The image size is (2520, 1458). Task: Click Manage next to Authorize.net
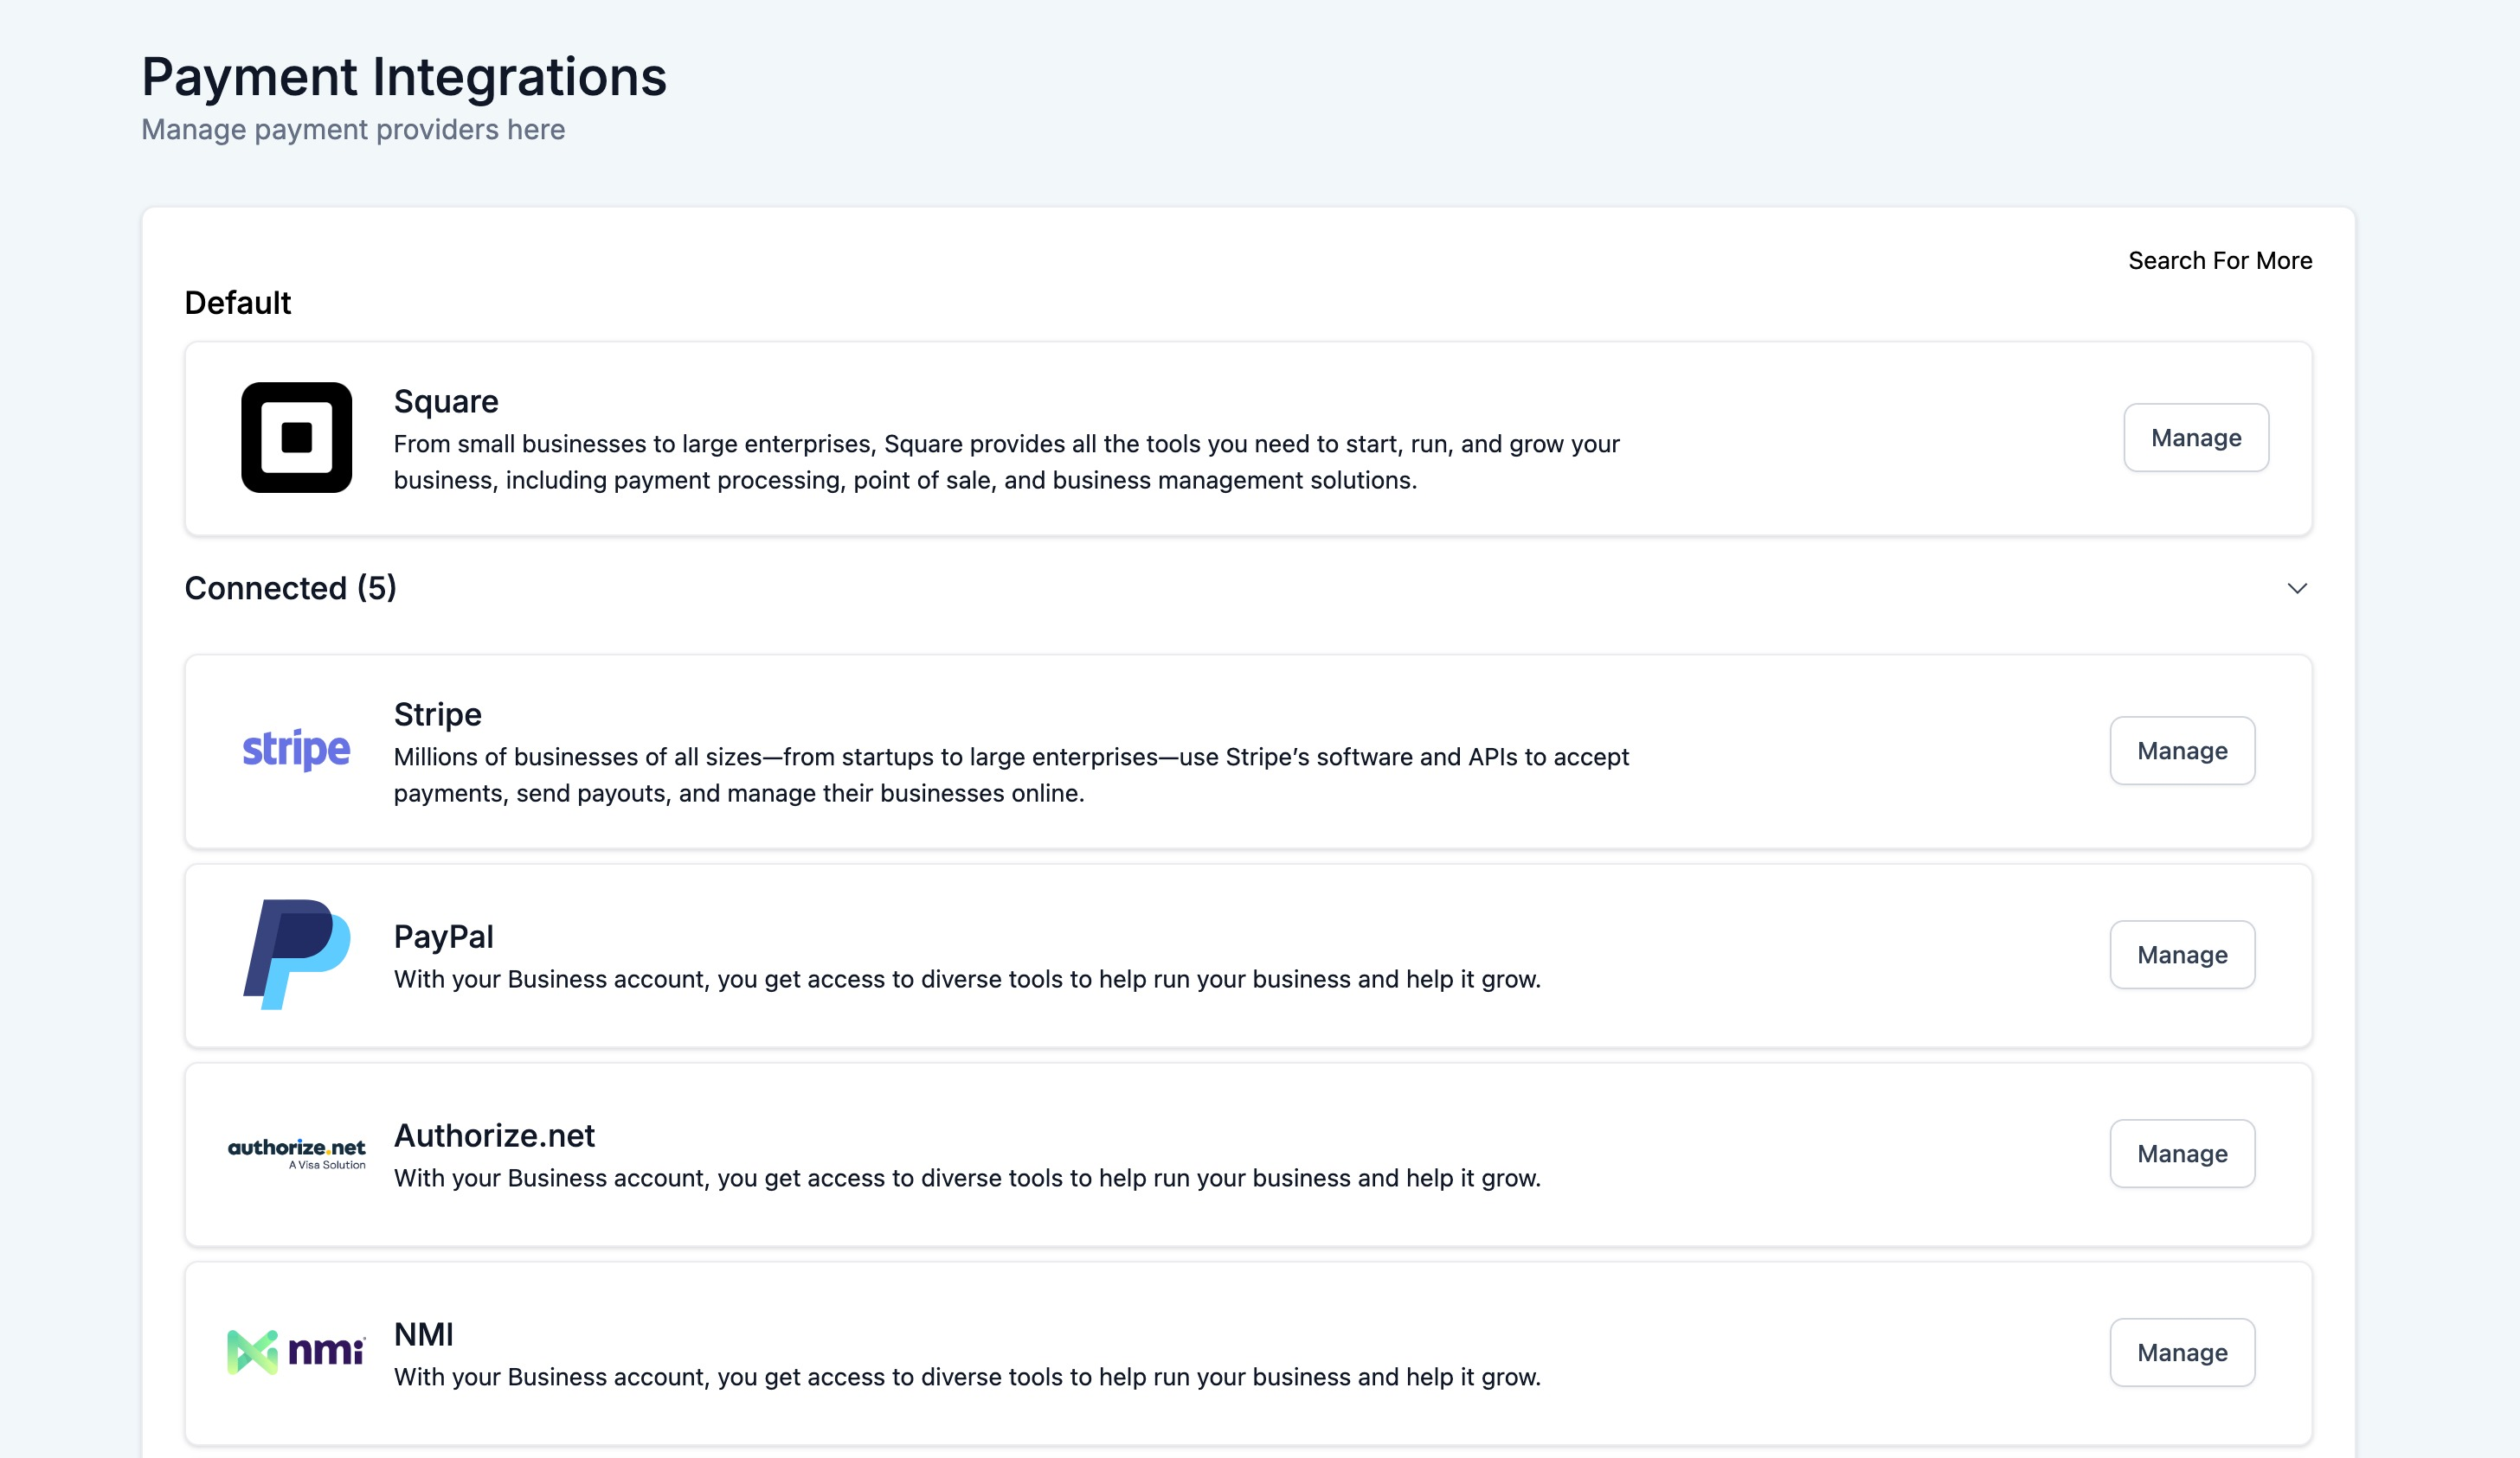2181,1154
